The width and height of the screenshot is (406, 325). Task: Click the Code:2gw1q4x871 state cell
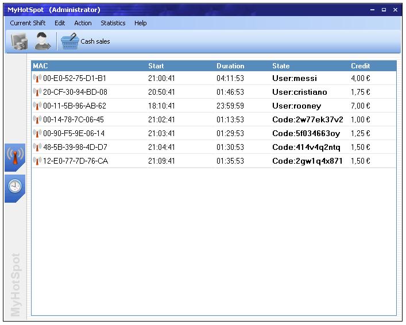click(x=307, y=161)
